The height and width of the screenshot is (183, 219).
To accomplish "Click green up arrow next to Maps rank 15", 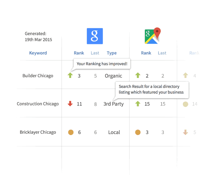I will point(138,104).
